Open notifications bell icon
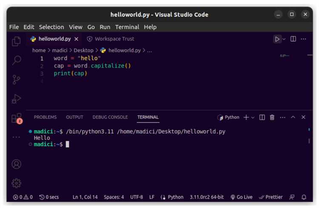 (304, 197)
